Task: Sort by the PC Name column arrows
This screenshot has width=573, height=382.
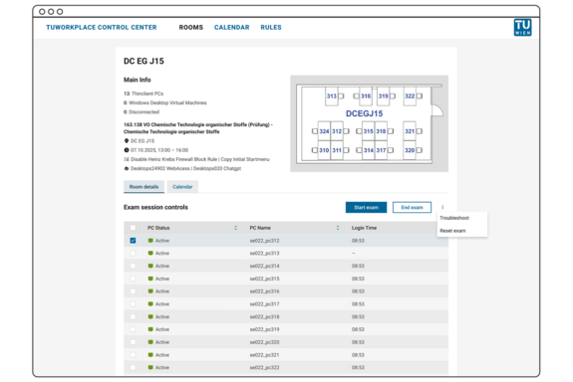Action: [338, 228]
